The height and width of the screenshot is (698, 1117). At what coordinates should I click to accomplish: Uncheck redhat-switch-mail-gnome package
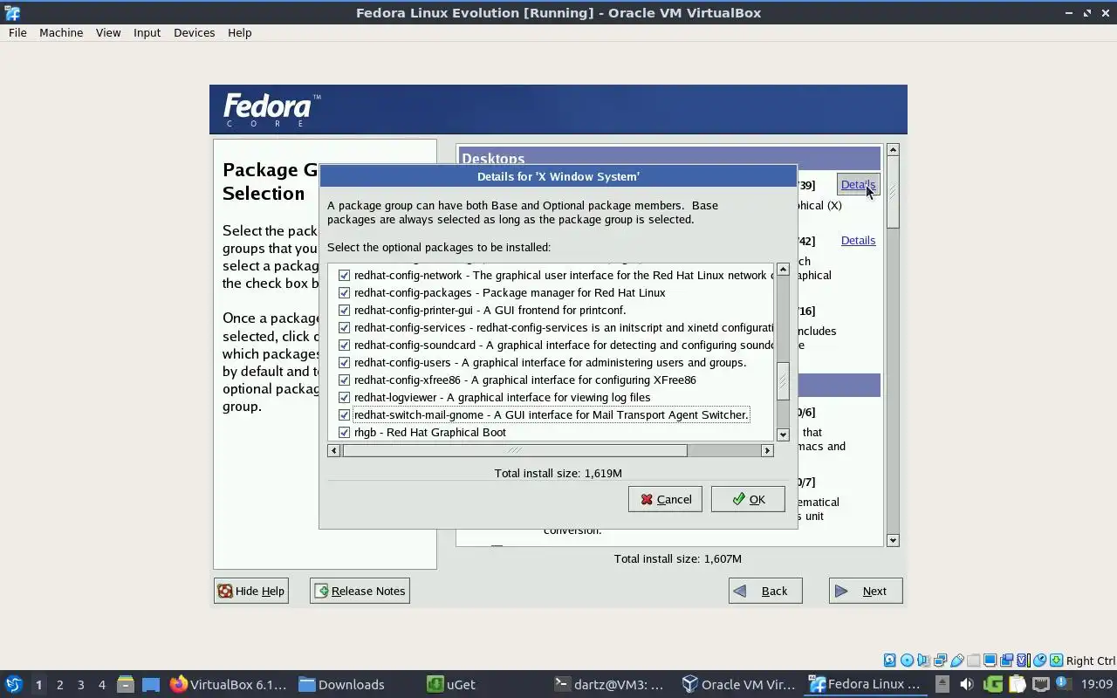[344, 414]
